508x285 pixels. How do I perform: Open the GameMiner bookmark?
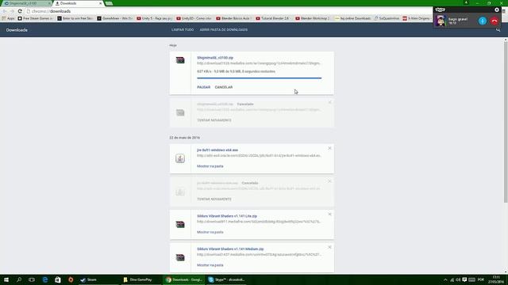tap(114, 18)
